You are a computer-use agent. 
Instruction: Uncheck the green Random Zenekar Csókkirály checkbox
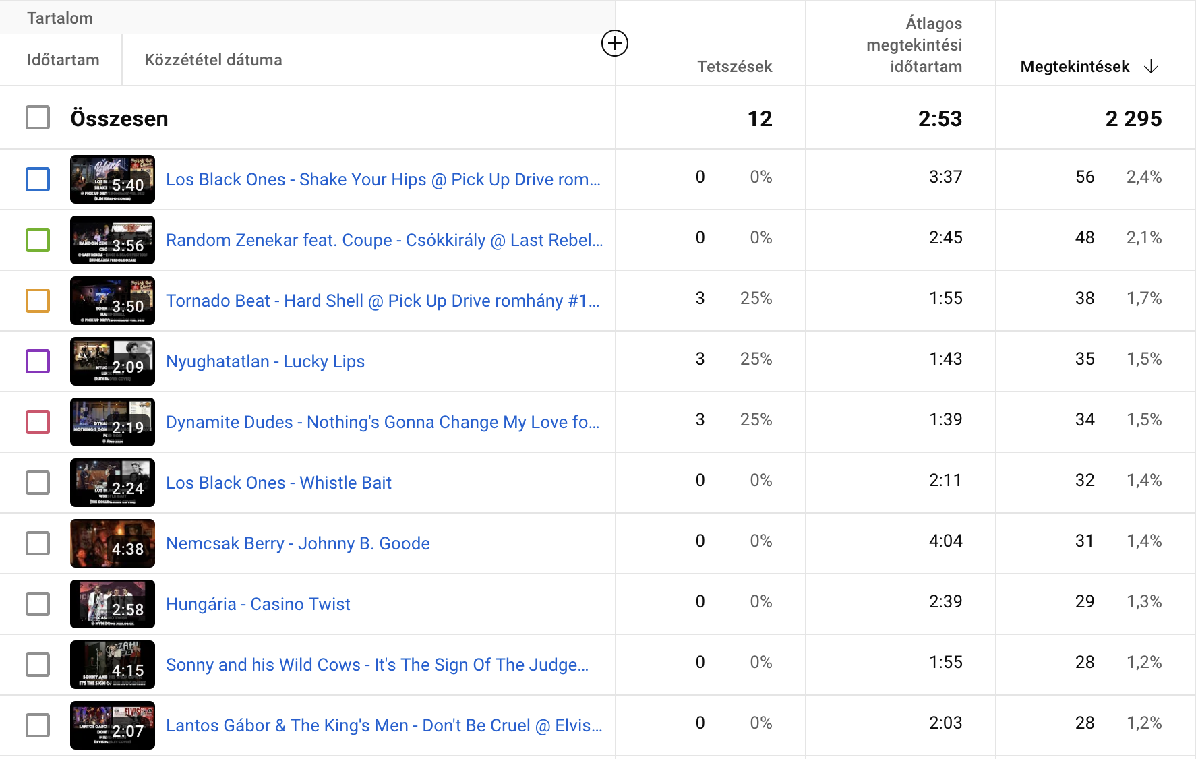[38, 240]
